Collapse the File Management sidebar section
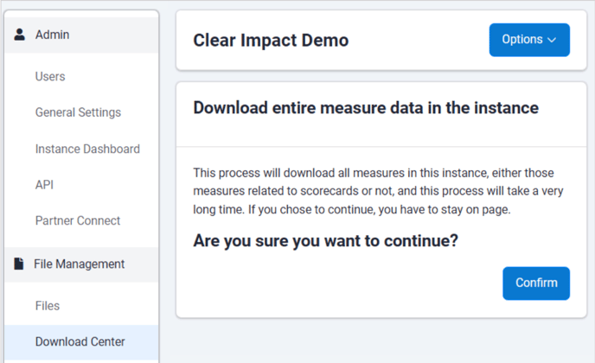 pyautogui.click(x=81, y=264)
